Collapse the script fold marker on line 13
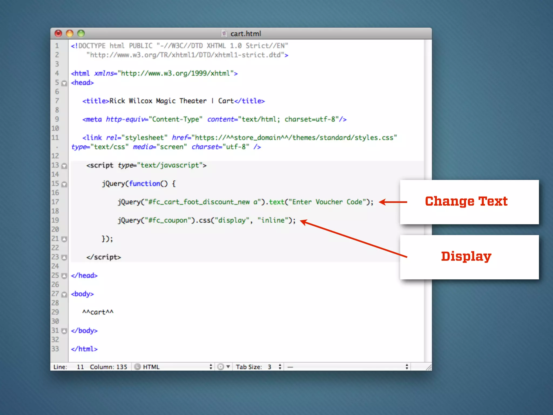Screen dimensions: 553x415 click(64, 166)
